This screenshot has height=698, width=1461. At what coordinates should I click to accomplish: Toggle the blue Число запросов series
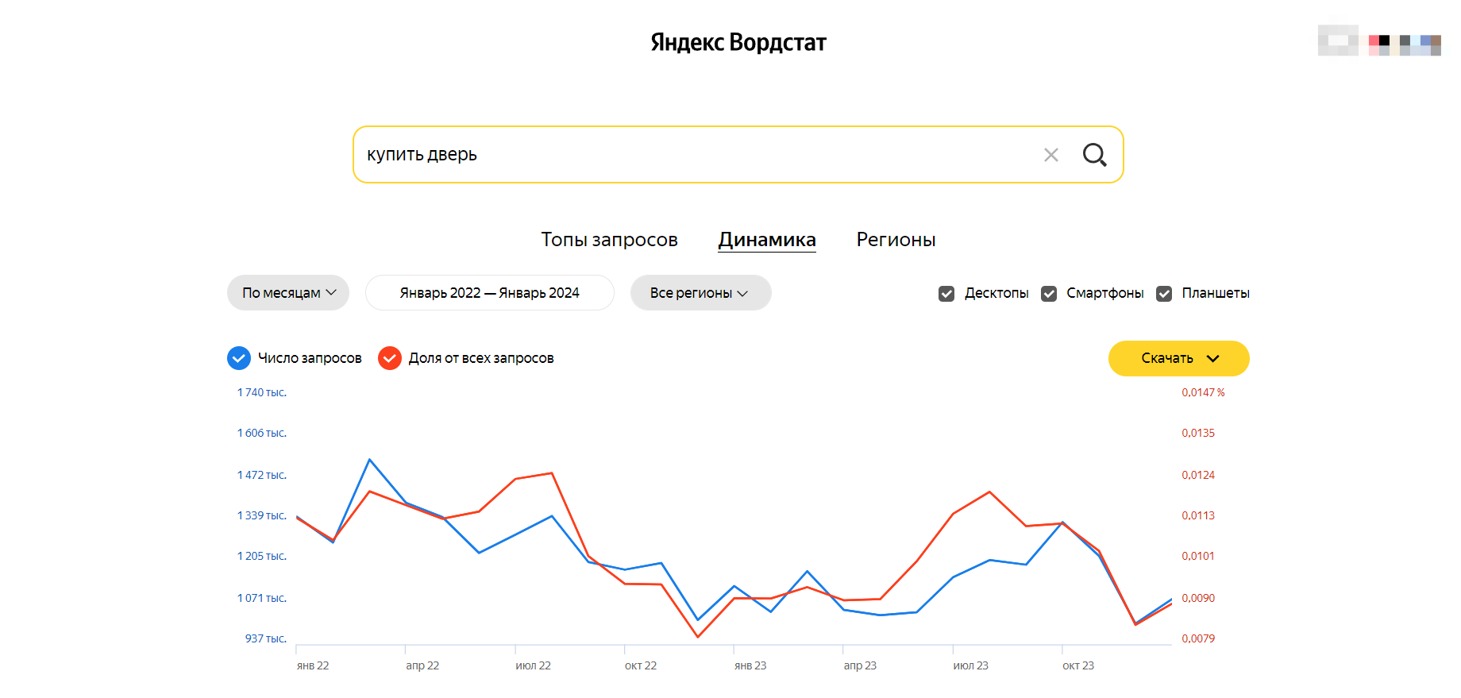point(239,358)
